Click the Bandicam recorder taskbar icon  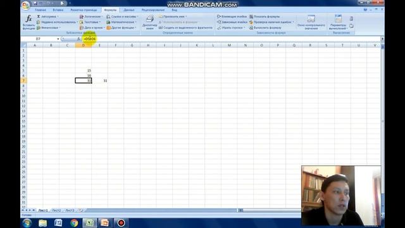click(121, 223)
